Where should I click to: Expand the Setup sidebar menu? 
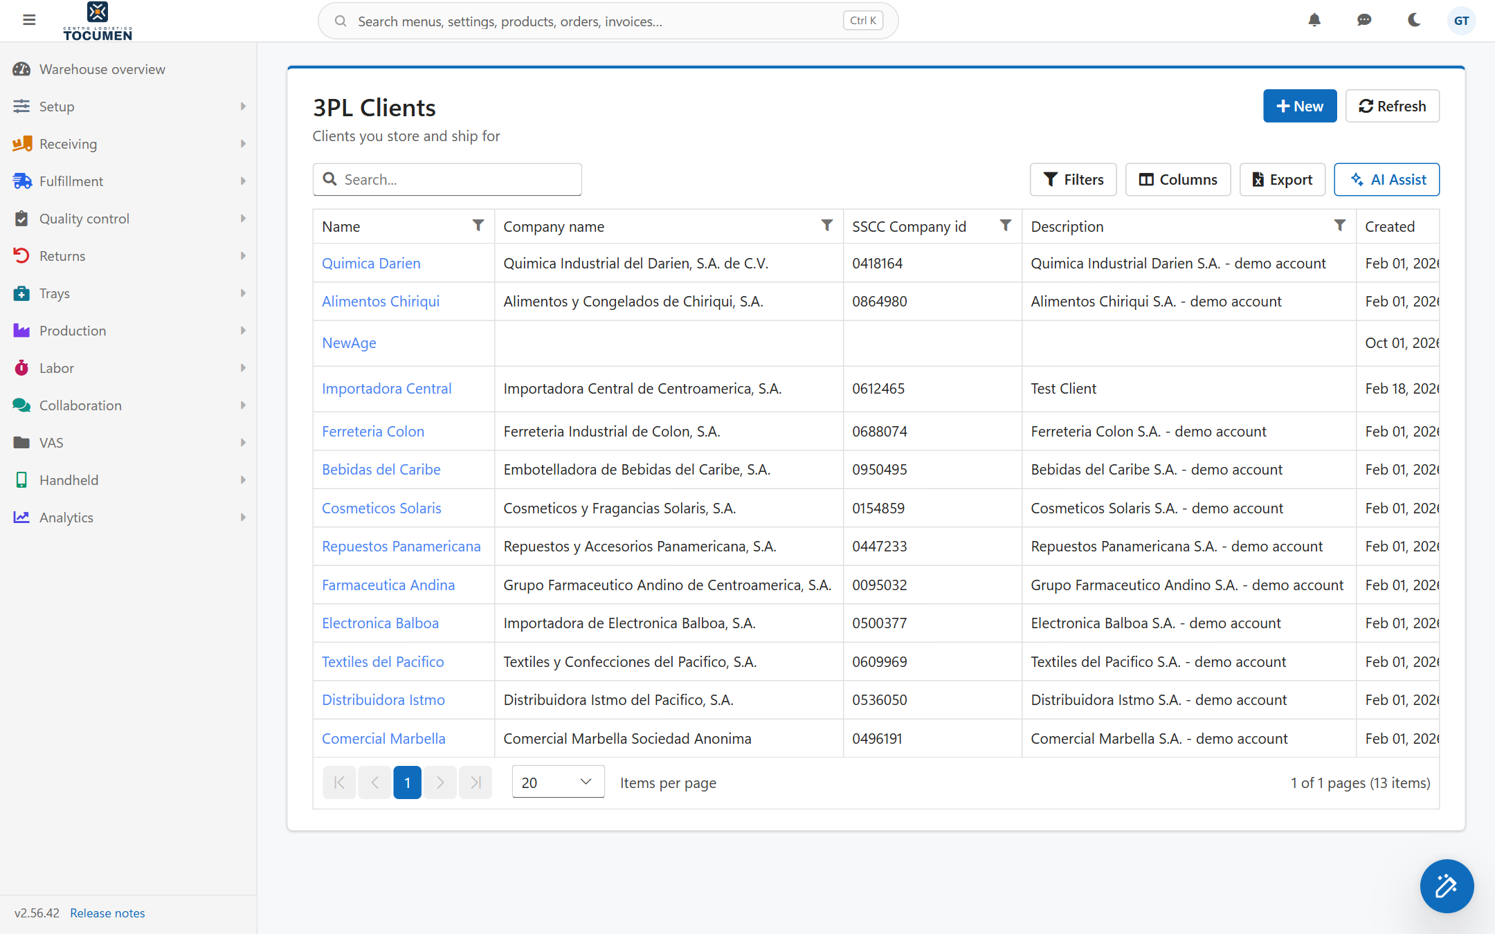pyautogui.click(x=128, y=107)
